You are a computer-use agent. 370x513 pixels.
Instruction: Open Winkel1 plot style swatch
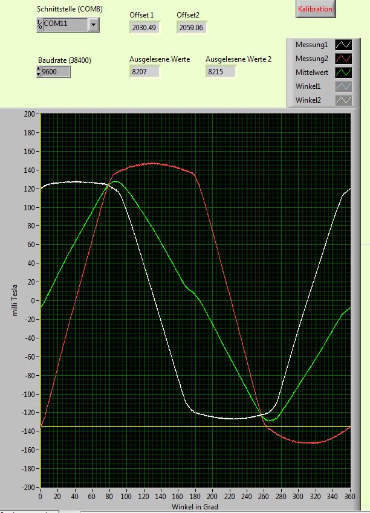pyautogui.click(x=343, y=86)
